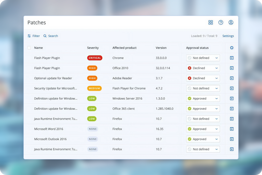Toggle the select all checkbox in header
The width and height of the screenshot is (262, 175).
point(29,48)
